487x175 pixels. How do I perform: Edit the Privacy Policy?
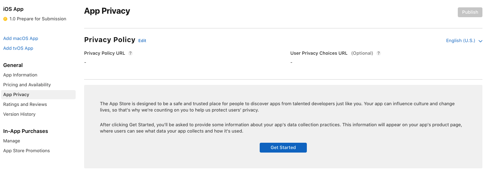(x=142, y=41)
